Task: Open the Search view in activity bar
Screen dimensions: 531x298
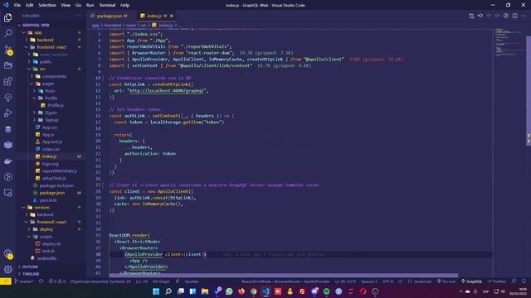Action: click(x=7, y=33)
